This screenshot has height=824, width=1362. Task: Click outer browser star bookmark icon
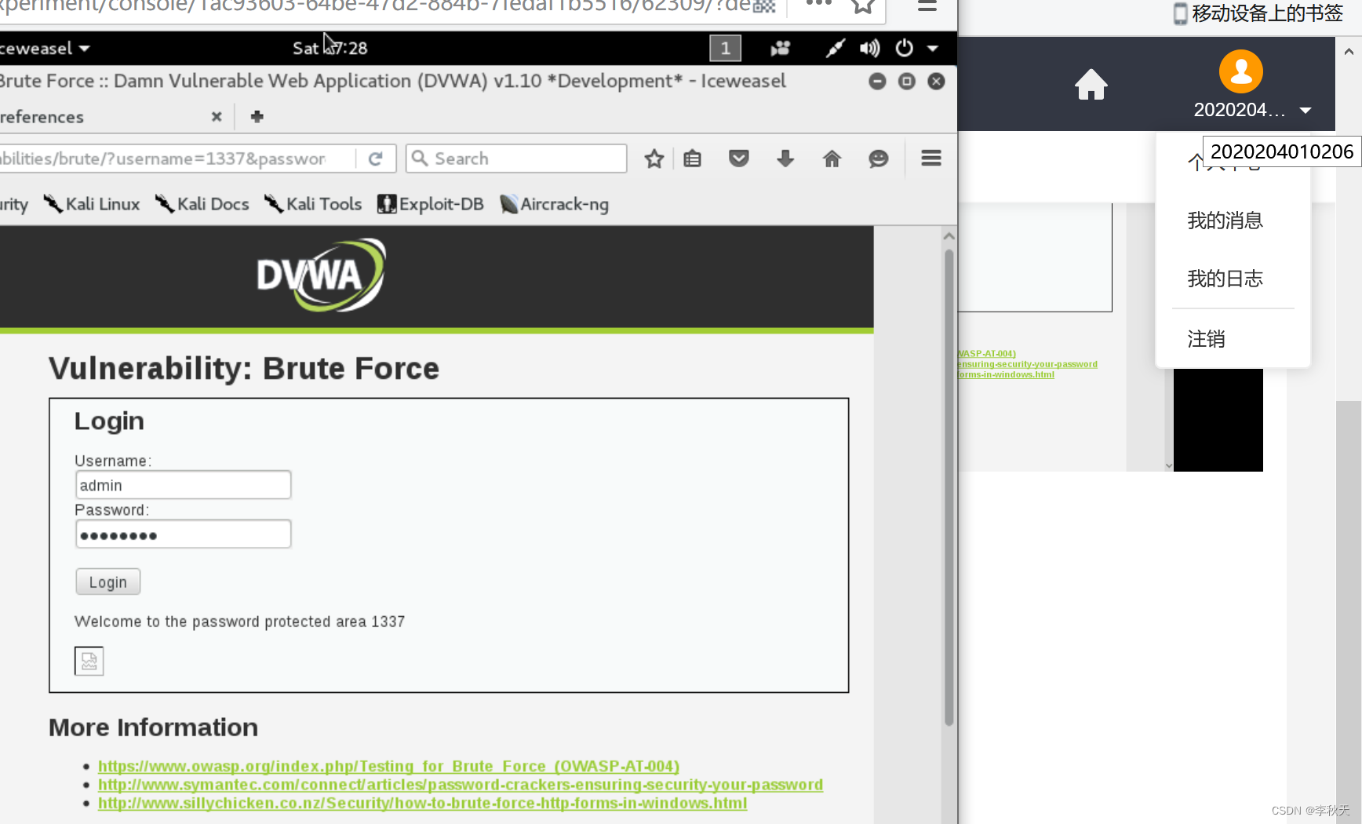(x=863, y=6)
